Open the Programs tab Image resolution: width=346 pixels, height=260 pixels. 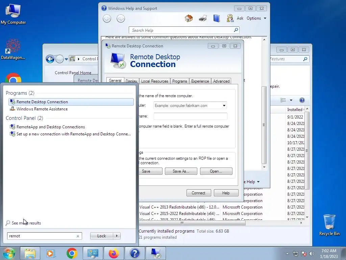tap(180, 81)
